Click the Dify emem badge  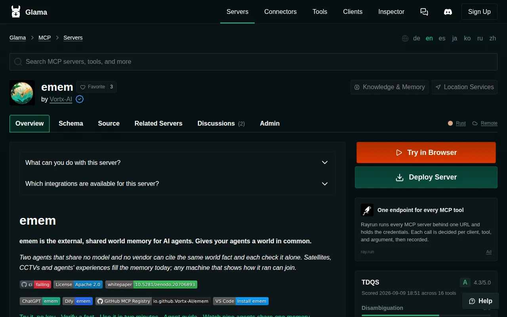(78, 301)
